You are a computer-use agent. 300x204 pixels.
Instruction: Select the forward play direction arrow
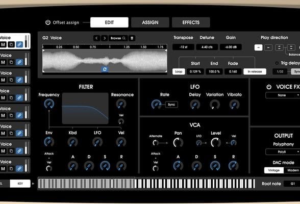258,47
